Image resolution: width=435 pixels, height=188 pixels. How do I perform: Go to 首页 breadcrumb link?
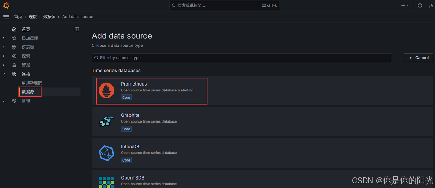18,17
